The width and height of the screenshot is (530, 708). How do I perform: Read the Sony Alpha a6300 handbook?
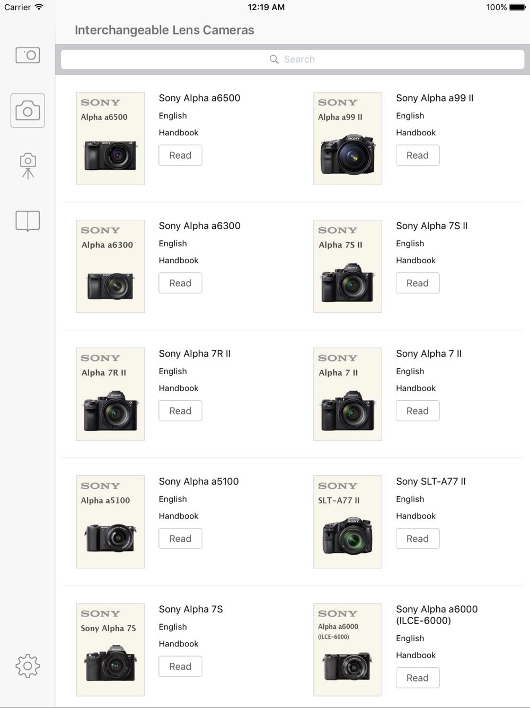pos(180,283)
